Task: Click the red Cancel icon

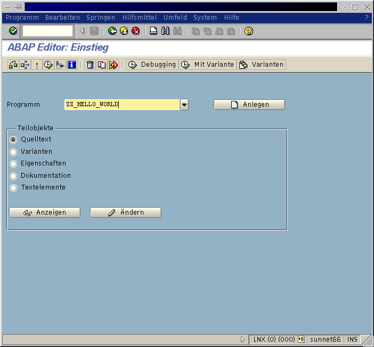Action: point(136,31)
